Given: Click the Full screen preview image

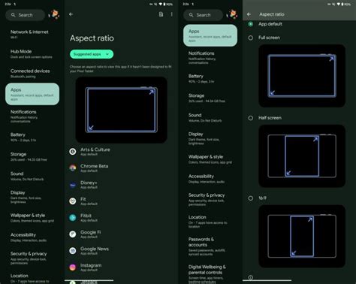Looking at the screenshot, I should point(302,76).
